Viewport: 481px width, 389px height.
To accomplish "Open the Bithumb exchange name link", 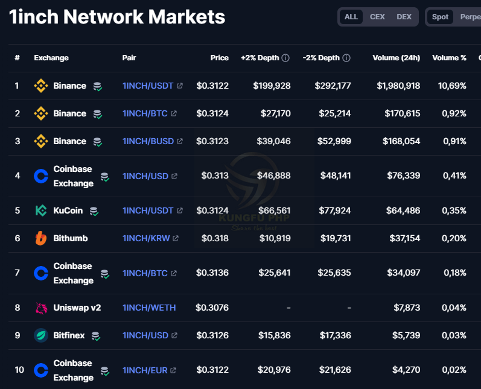I will click(x=71, y=238).
